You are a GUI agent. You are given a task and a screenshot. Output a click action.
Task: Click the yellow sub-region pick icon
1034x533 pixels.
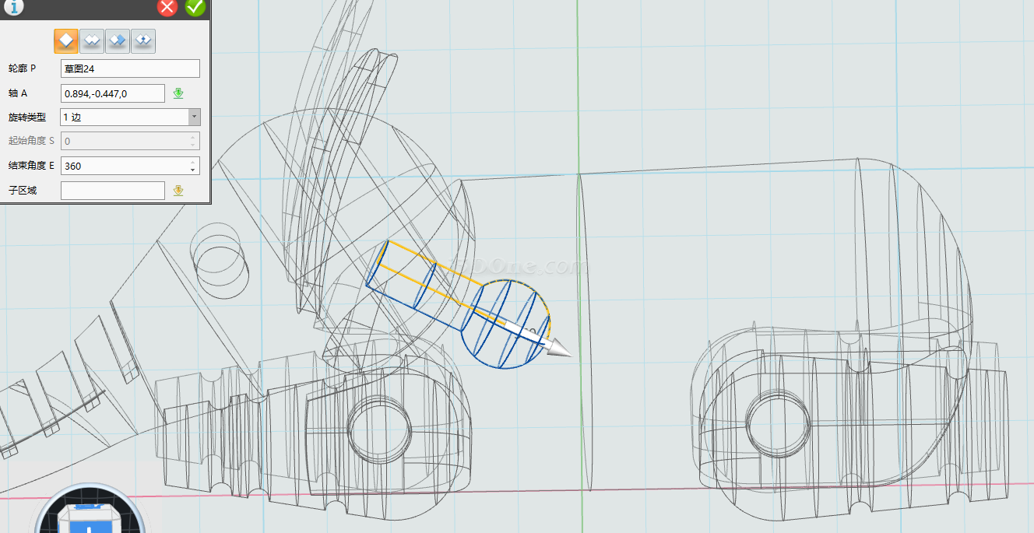pyautogui.click(x=178, y=191)
